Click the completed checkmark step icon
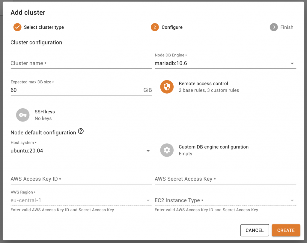 coord(17,27)
